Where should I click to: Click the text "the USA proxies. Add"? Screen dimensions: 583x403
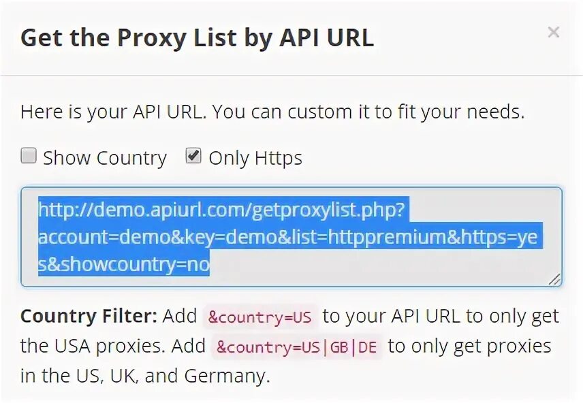click(112, 346)
